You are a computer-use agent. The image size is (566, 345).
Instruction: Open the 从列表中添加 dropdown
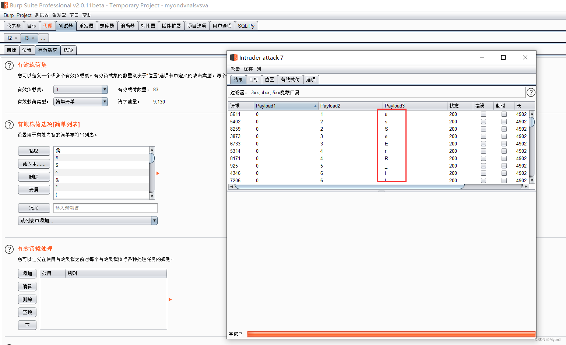88,221
